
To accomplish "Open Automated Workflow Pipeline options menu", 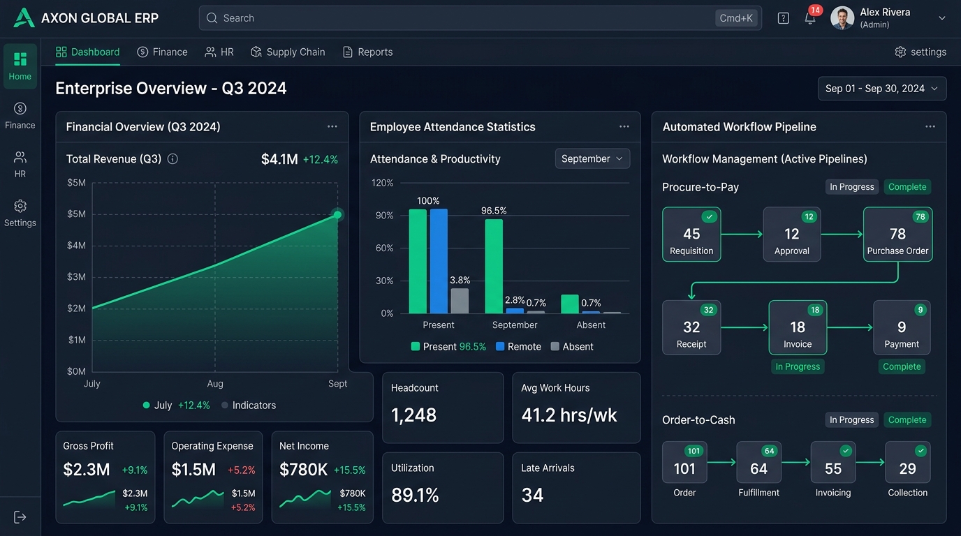I will (930, 127).
